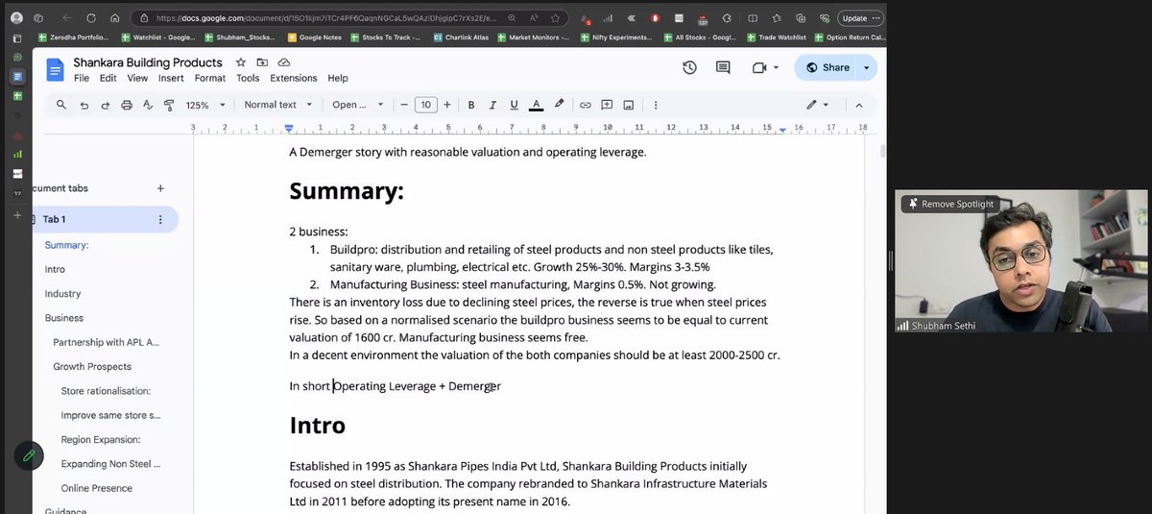
Task: Add a new document tab with plus
Action: point(160,188)
